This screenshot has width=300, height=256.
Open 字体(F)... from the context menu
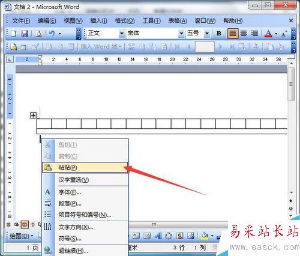point(85,192)
